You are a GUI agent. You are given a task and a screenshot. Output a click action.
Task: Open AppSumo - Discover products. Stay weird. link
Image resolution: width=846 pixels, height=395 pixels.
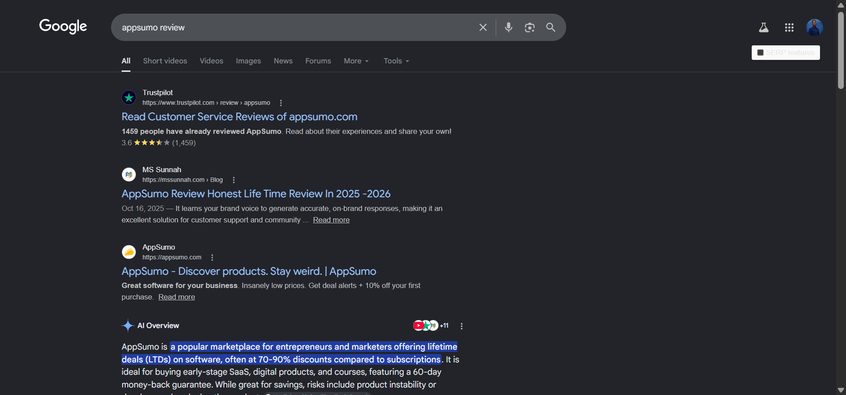(249, 271)
